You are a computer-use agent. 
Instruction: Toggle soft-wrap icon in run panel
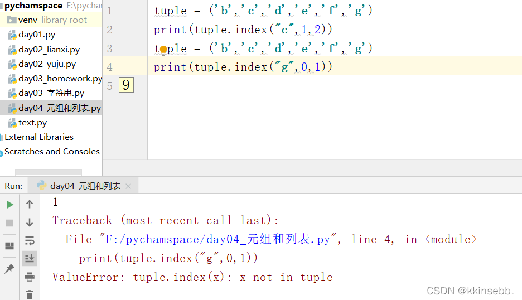tap(30, 240)
